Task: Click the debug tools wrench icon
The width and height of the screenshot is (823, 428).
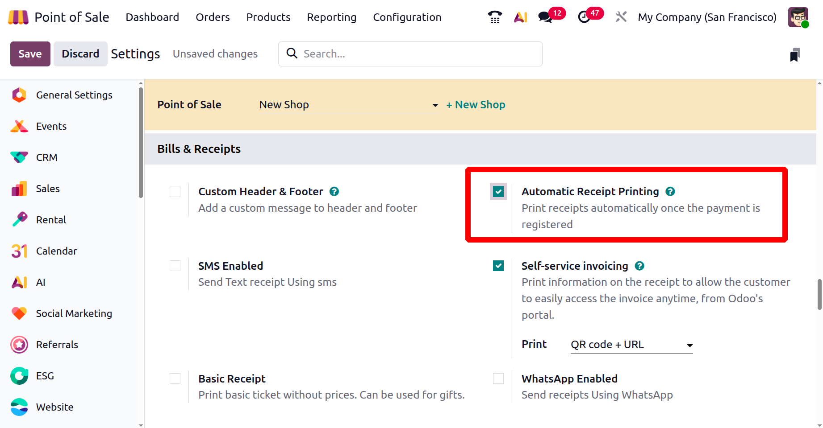Action: coord(621,17)
